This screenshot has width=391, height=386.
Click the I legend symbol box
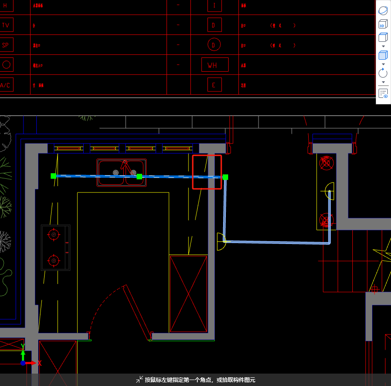pyautogui.click(x=214, y=6)
